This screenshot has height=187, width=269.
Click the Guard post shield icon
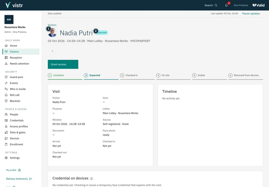(6, 77)
